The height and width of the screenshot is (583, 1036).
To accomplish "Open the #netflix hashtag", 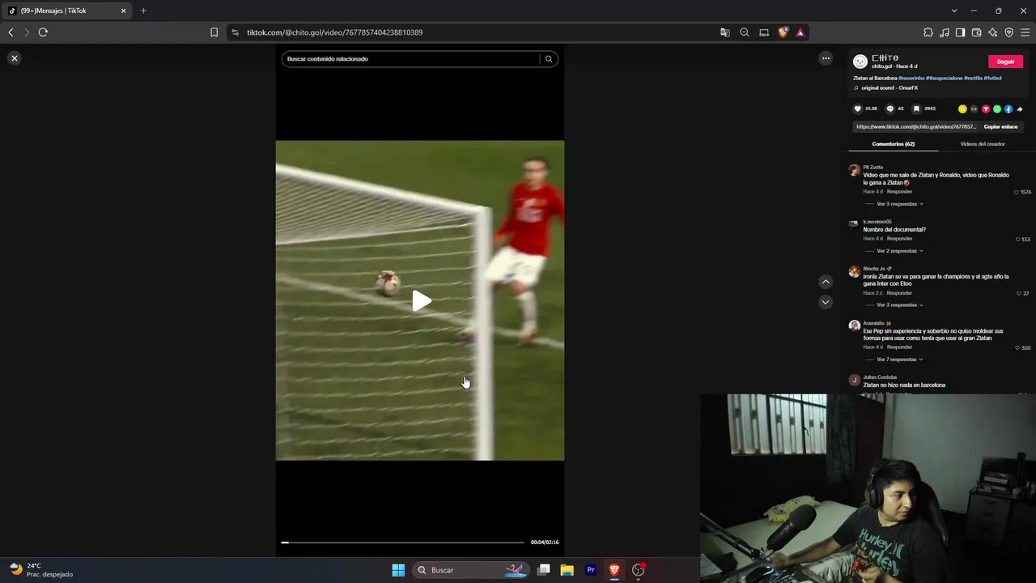I will coord(973,78).
